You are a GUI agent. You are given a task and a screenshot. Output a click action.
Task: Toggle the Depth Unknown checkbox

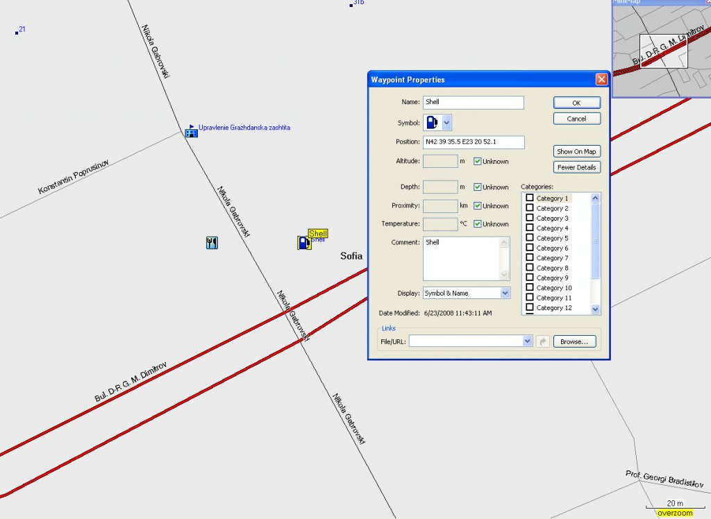pos(478,187)
